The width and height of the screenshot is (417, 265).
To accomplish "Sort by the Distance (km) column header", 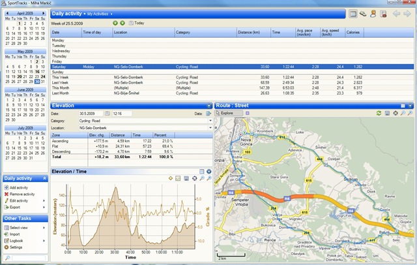I will [x=252, y=31].
